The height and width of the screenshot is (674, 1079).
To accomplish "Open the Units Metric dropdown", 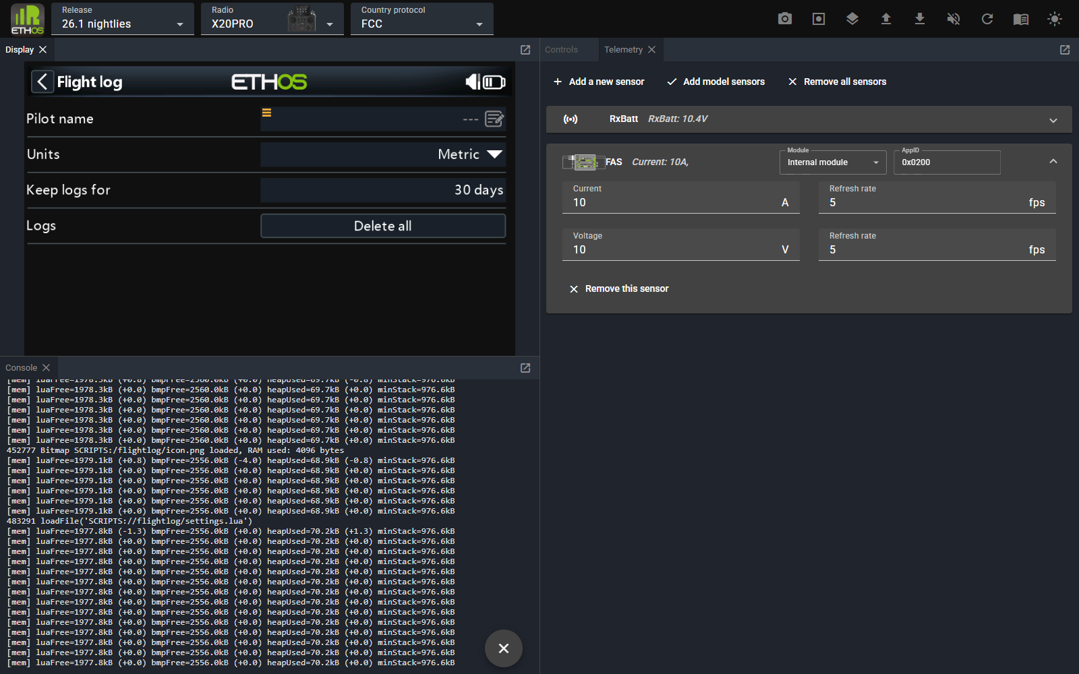I will tap(383, 154).
